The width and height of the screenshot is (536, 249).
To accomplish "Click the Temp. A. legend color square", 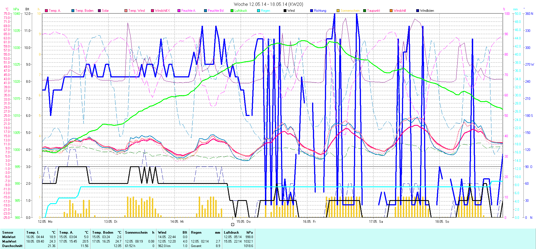I will pyautogui.click(x=46, y=11).
